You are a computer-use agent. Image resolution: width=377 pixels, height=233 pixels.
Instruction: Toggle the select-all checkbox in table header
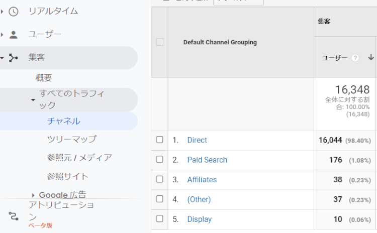point(160,42)
